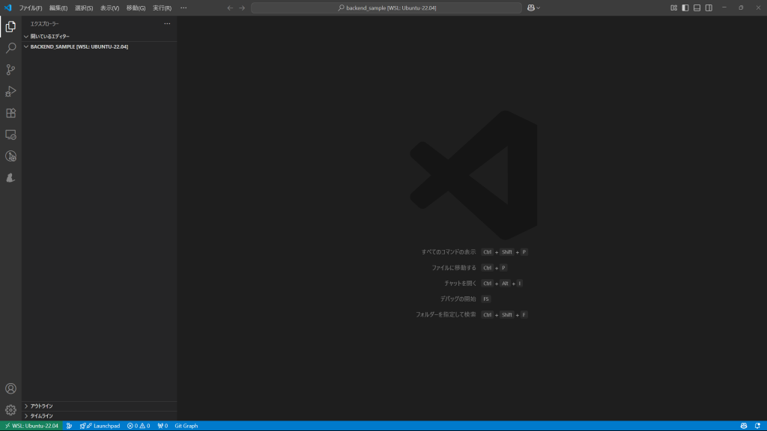Show more menu items via ellipsis
767x431 pixels.
coord(184,7)
